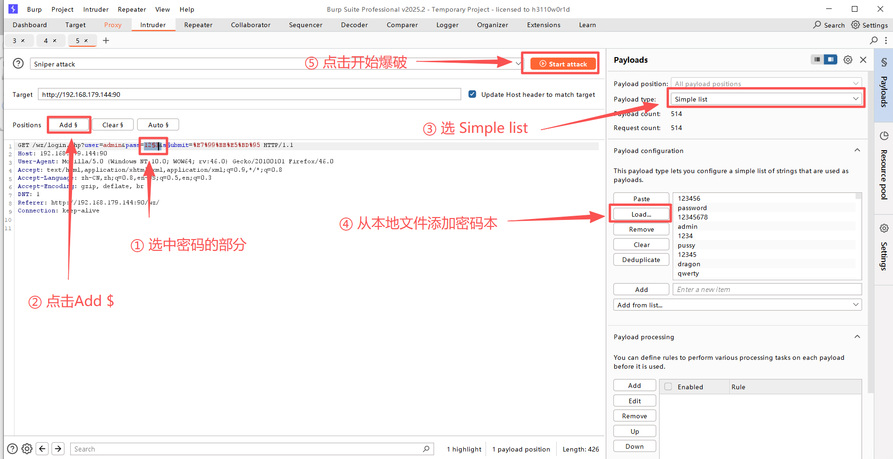The image size is (893, 459).
Task: Click Remove next to the payload list
Action: pyautogui.click(x=641, y=229)
